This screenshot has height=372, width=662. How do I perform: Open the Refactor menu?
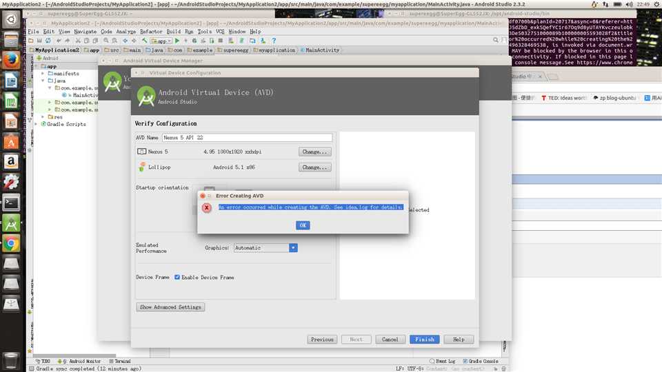(x=151, y=32)
